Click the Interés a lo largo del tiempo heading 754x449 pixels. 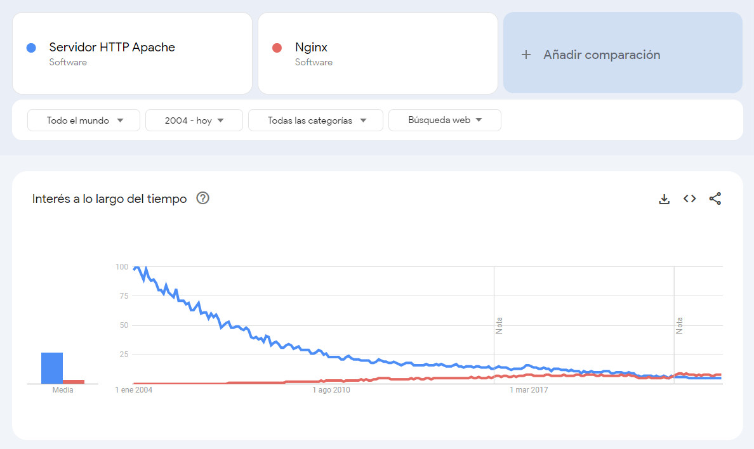109,199
